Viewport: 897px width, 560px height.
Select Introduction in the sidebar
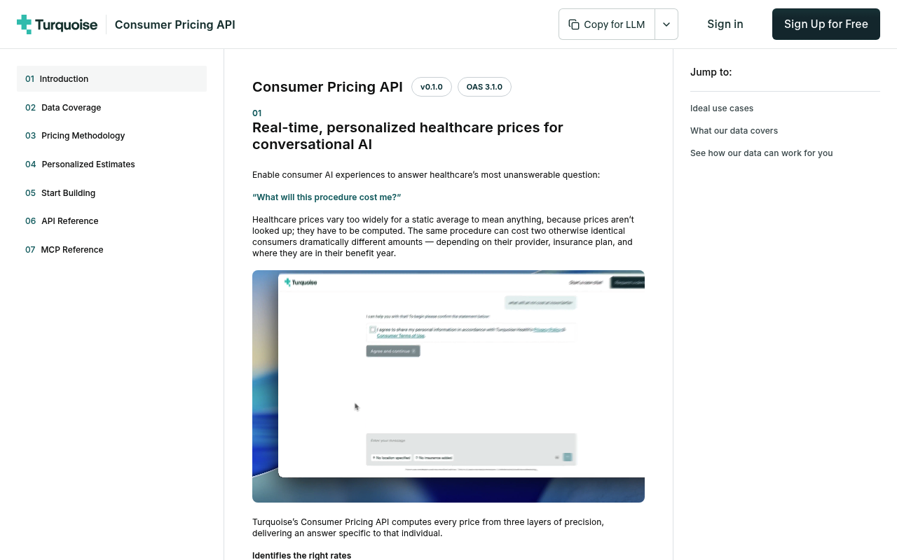click(x=111, y=79)
